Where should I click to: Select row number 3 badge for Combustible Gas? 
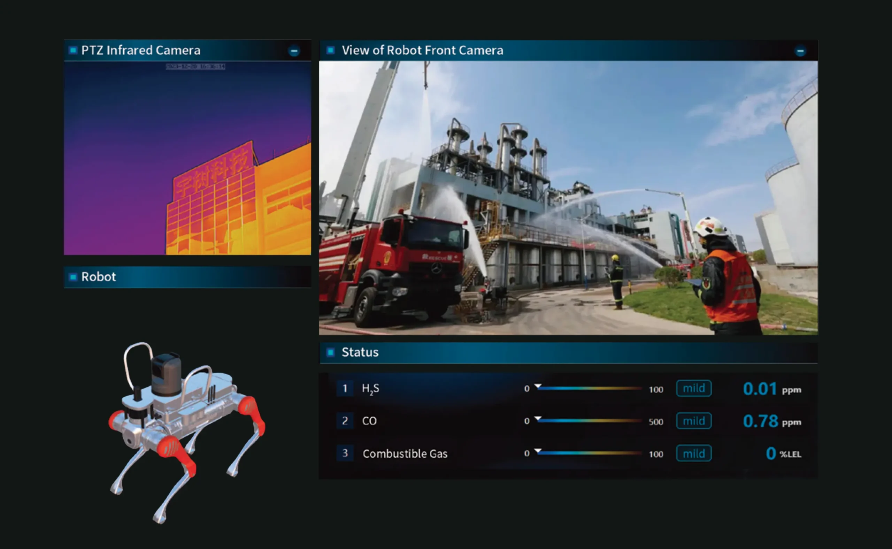[345, 453]
